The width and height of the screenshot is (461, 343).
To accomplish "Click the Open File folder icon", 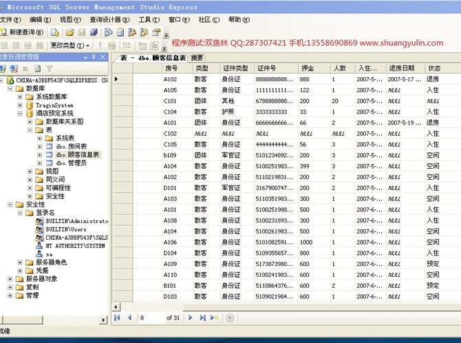I will [69, 32].
